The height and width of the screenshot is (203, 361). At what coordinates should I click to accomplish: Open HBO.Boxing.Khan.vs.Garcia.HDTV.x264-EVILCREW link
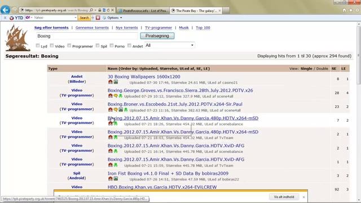(162, 187)
